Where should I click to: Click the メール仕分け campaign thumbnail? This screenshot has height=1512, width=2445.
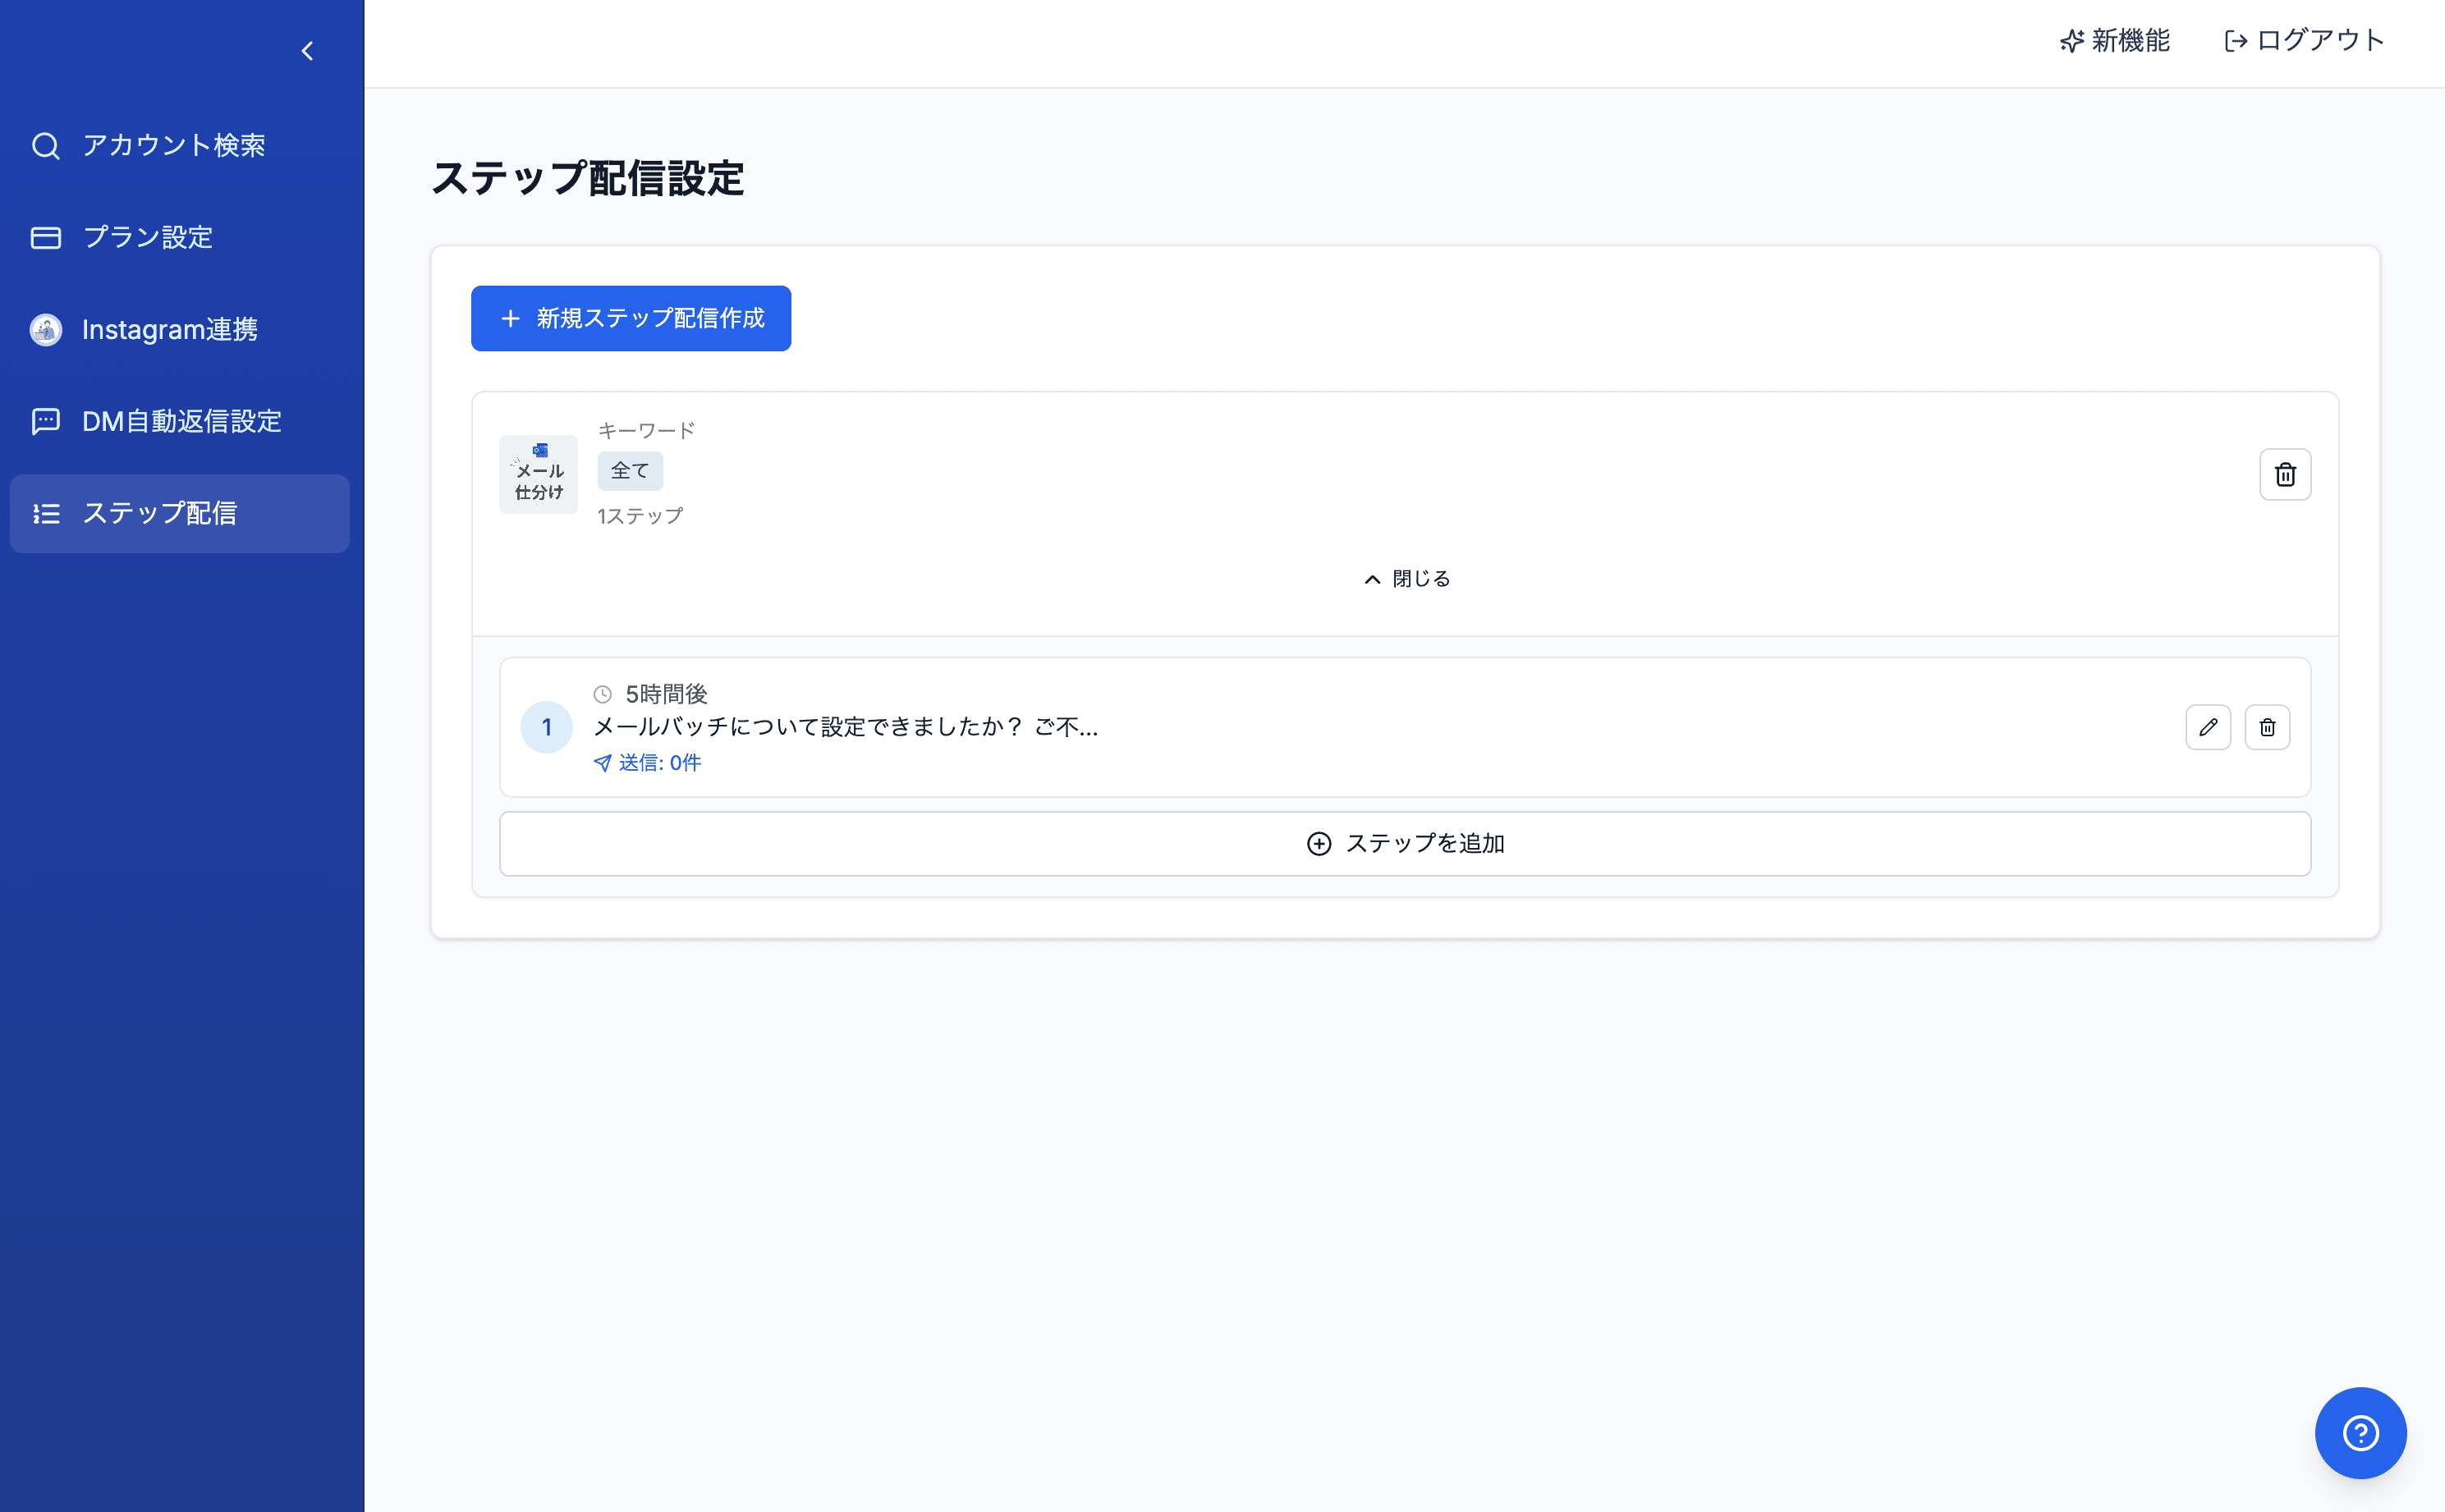pyautogui.click(x=538, y=473)
